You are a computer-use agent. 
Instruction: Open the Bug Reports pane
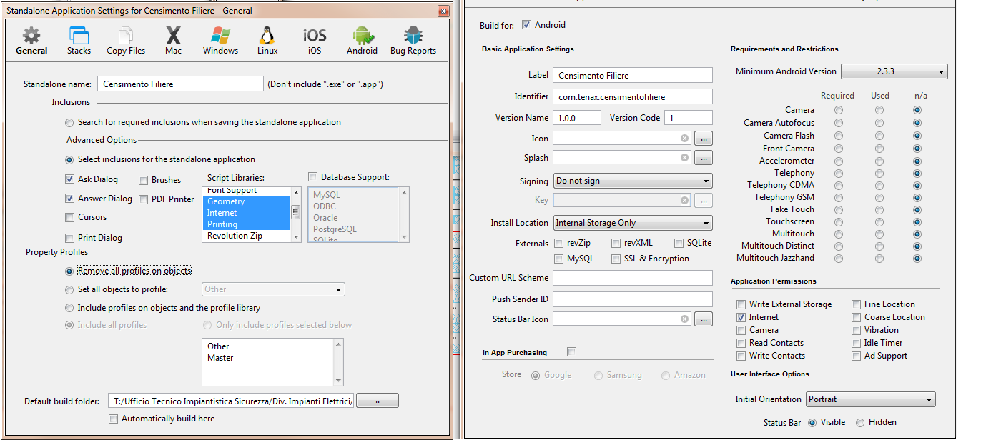[413, 41]
